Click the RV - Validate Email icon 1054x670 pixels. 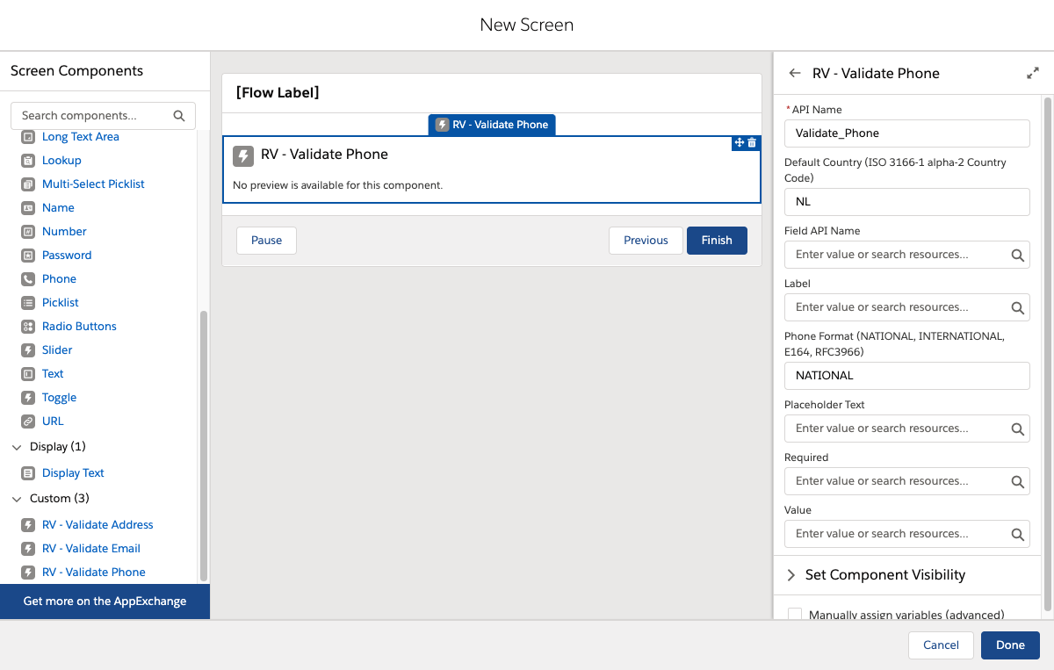pyautogui.click(x=28, y=549)
